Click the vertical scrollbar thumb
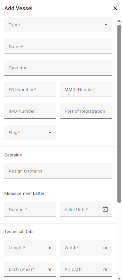 [119, 114]
